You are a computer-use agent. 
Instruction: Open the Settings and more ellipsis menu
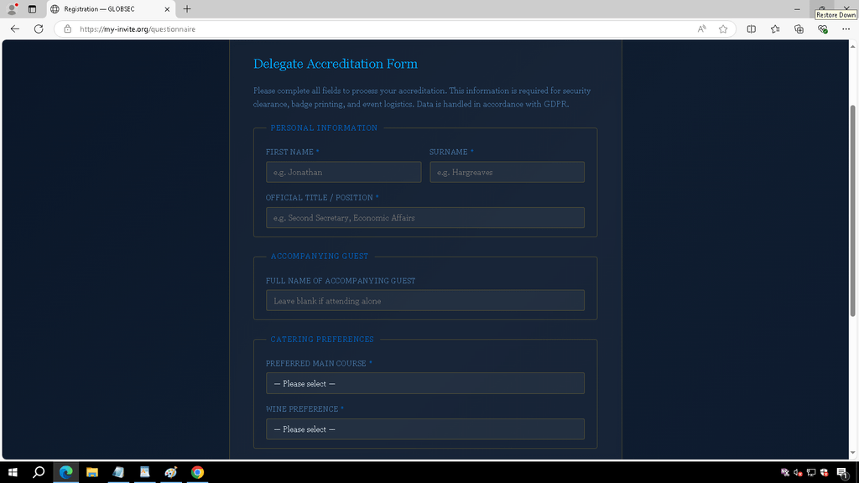pyautogui.click(x=846, y=29)
